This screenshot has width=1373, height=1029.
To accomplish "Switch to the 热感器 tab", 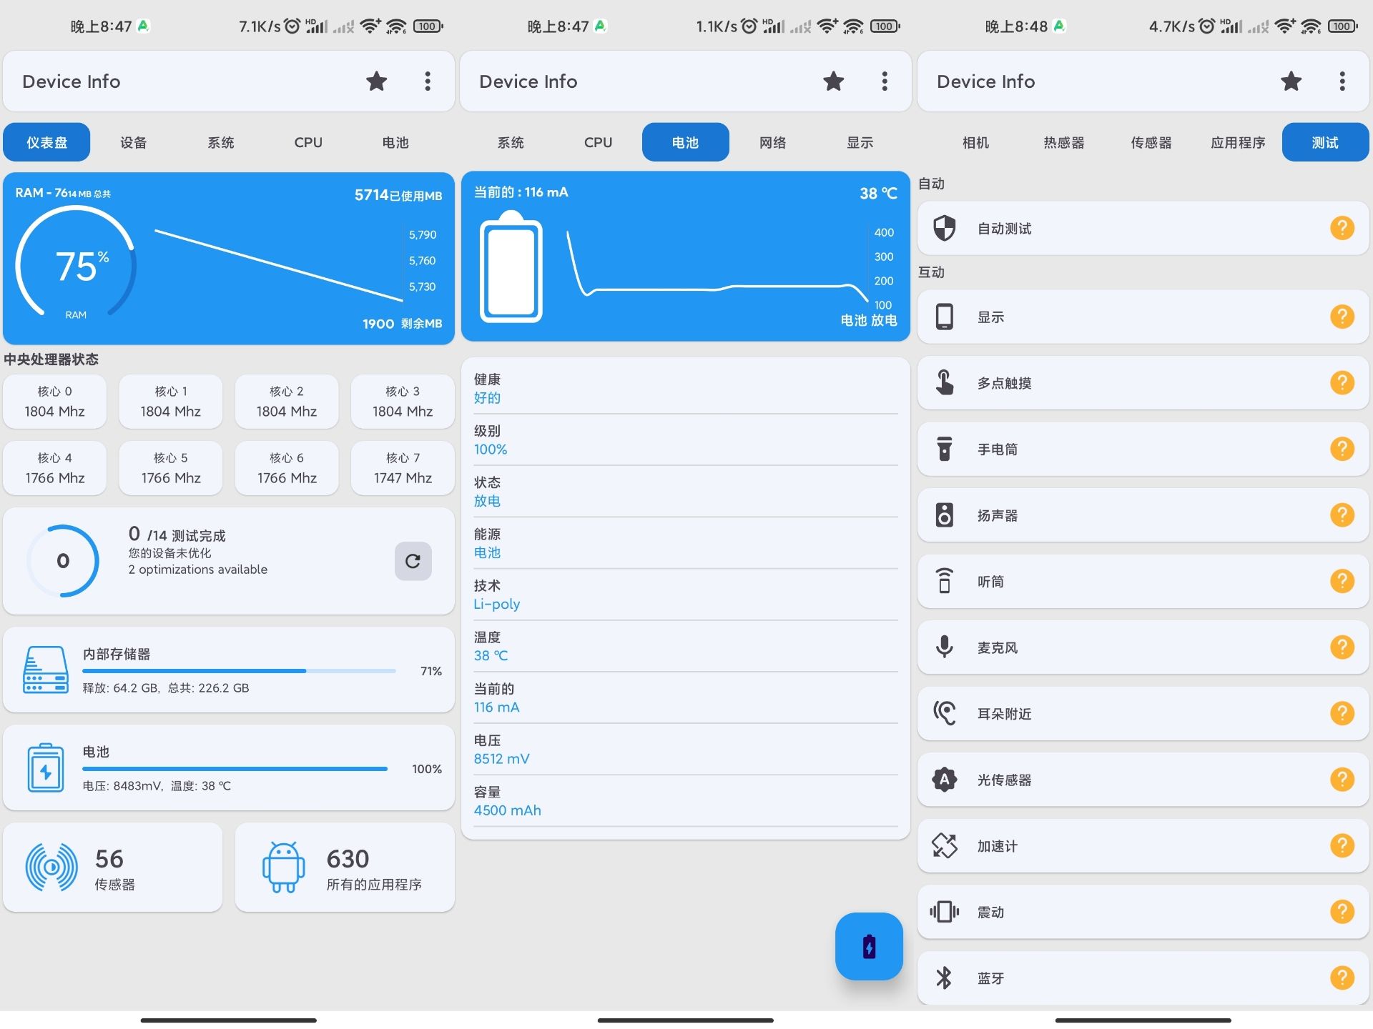I will (x=1063, y=142).
